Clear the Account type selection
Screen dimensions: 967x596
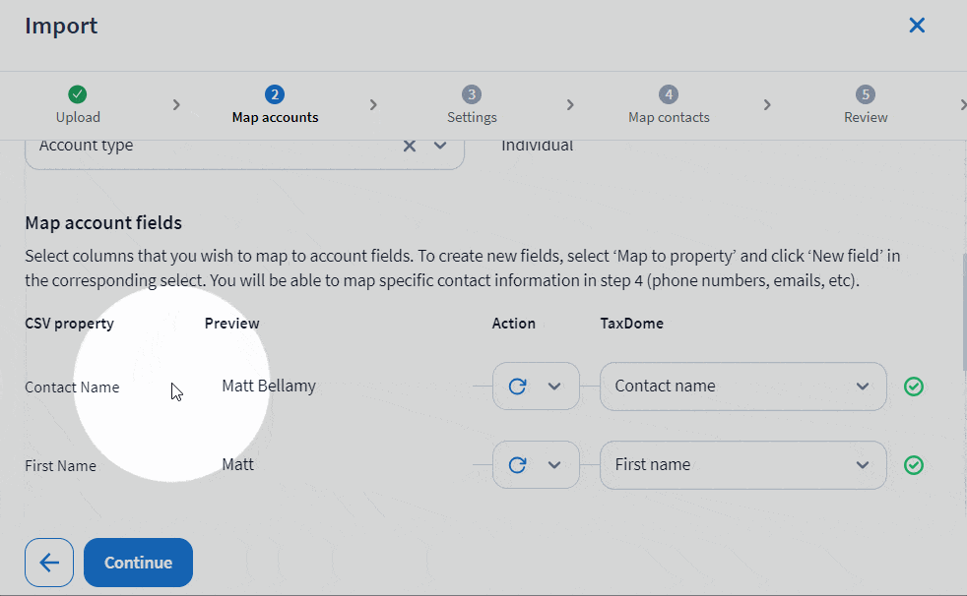tap(410, 146)
